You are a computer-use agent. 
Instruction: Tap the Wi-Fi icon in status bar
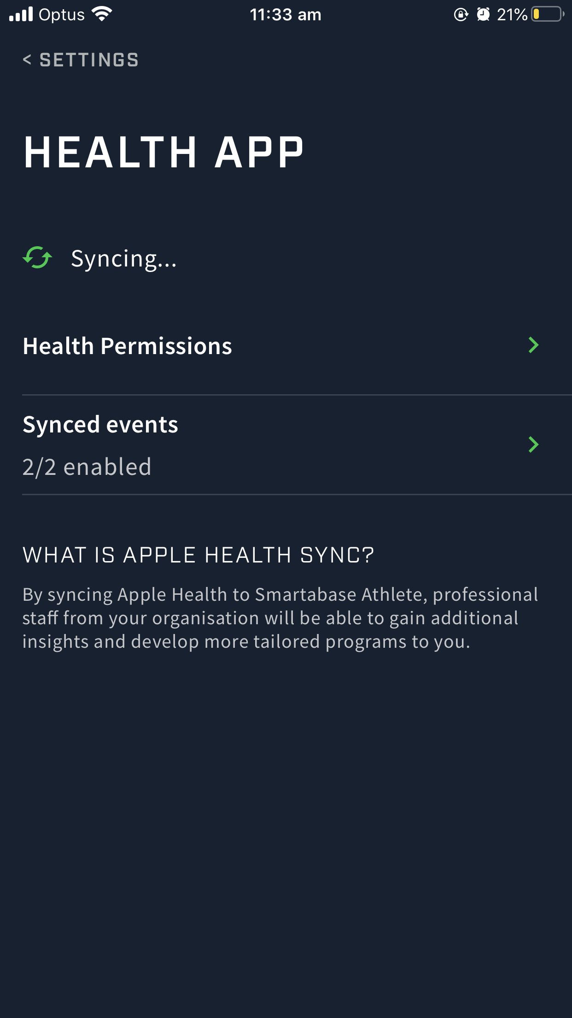point(102,14)
